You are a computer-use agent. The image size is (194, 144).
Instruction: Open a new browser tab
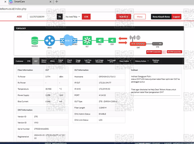[57, 2]
